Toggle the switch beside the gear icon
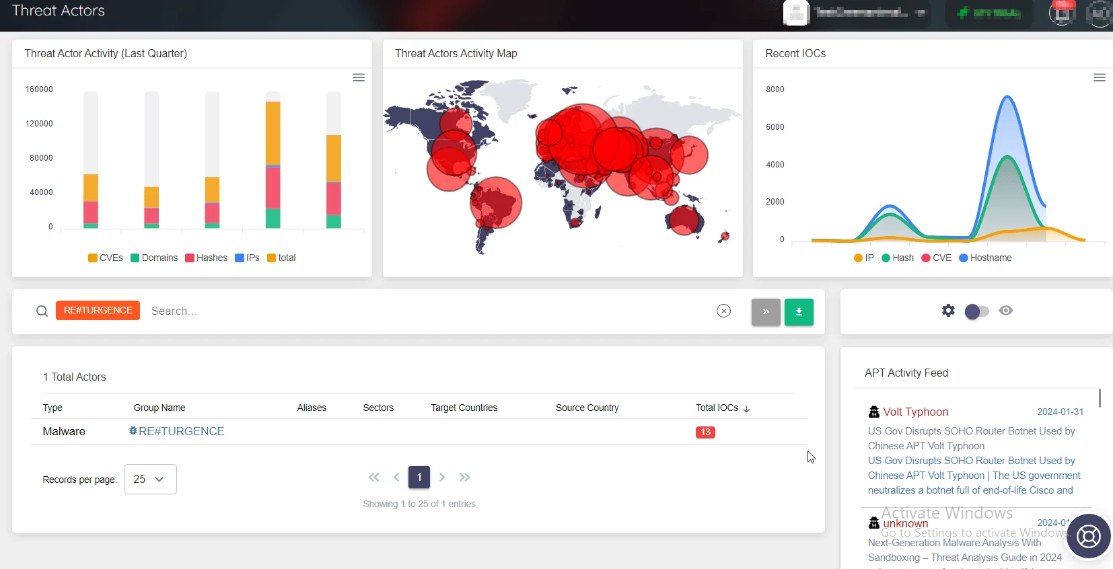This screenshot has height=569, width=1113. pos(976,311)
